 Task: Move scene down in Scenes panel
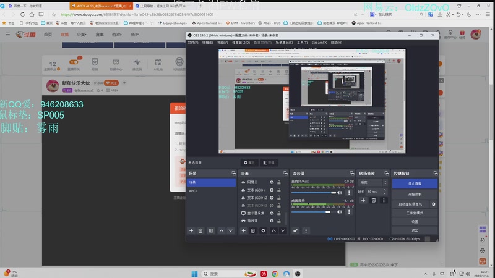click(231, 230)
